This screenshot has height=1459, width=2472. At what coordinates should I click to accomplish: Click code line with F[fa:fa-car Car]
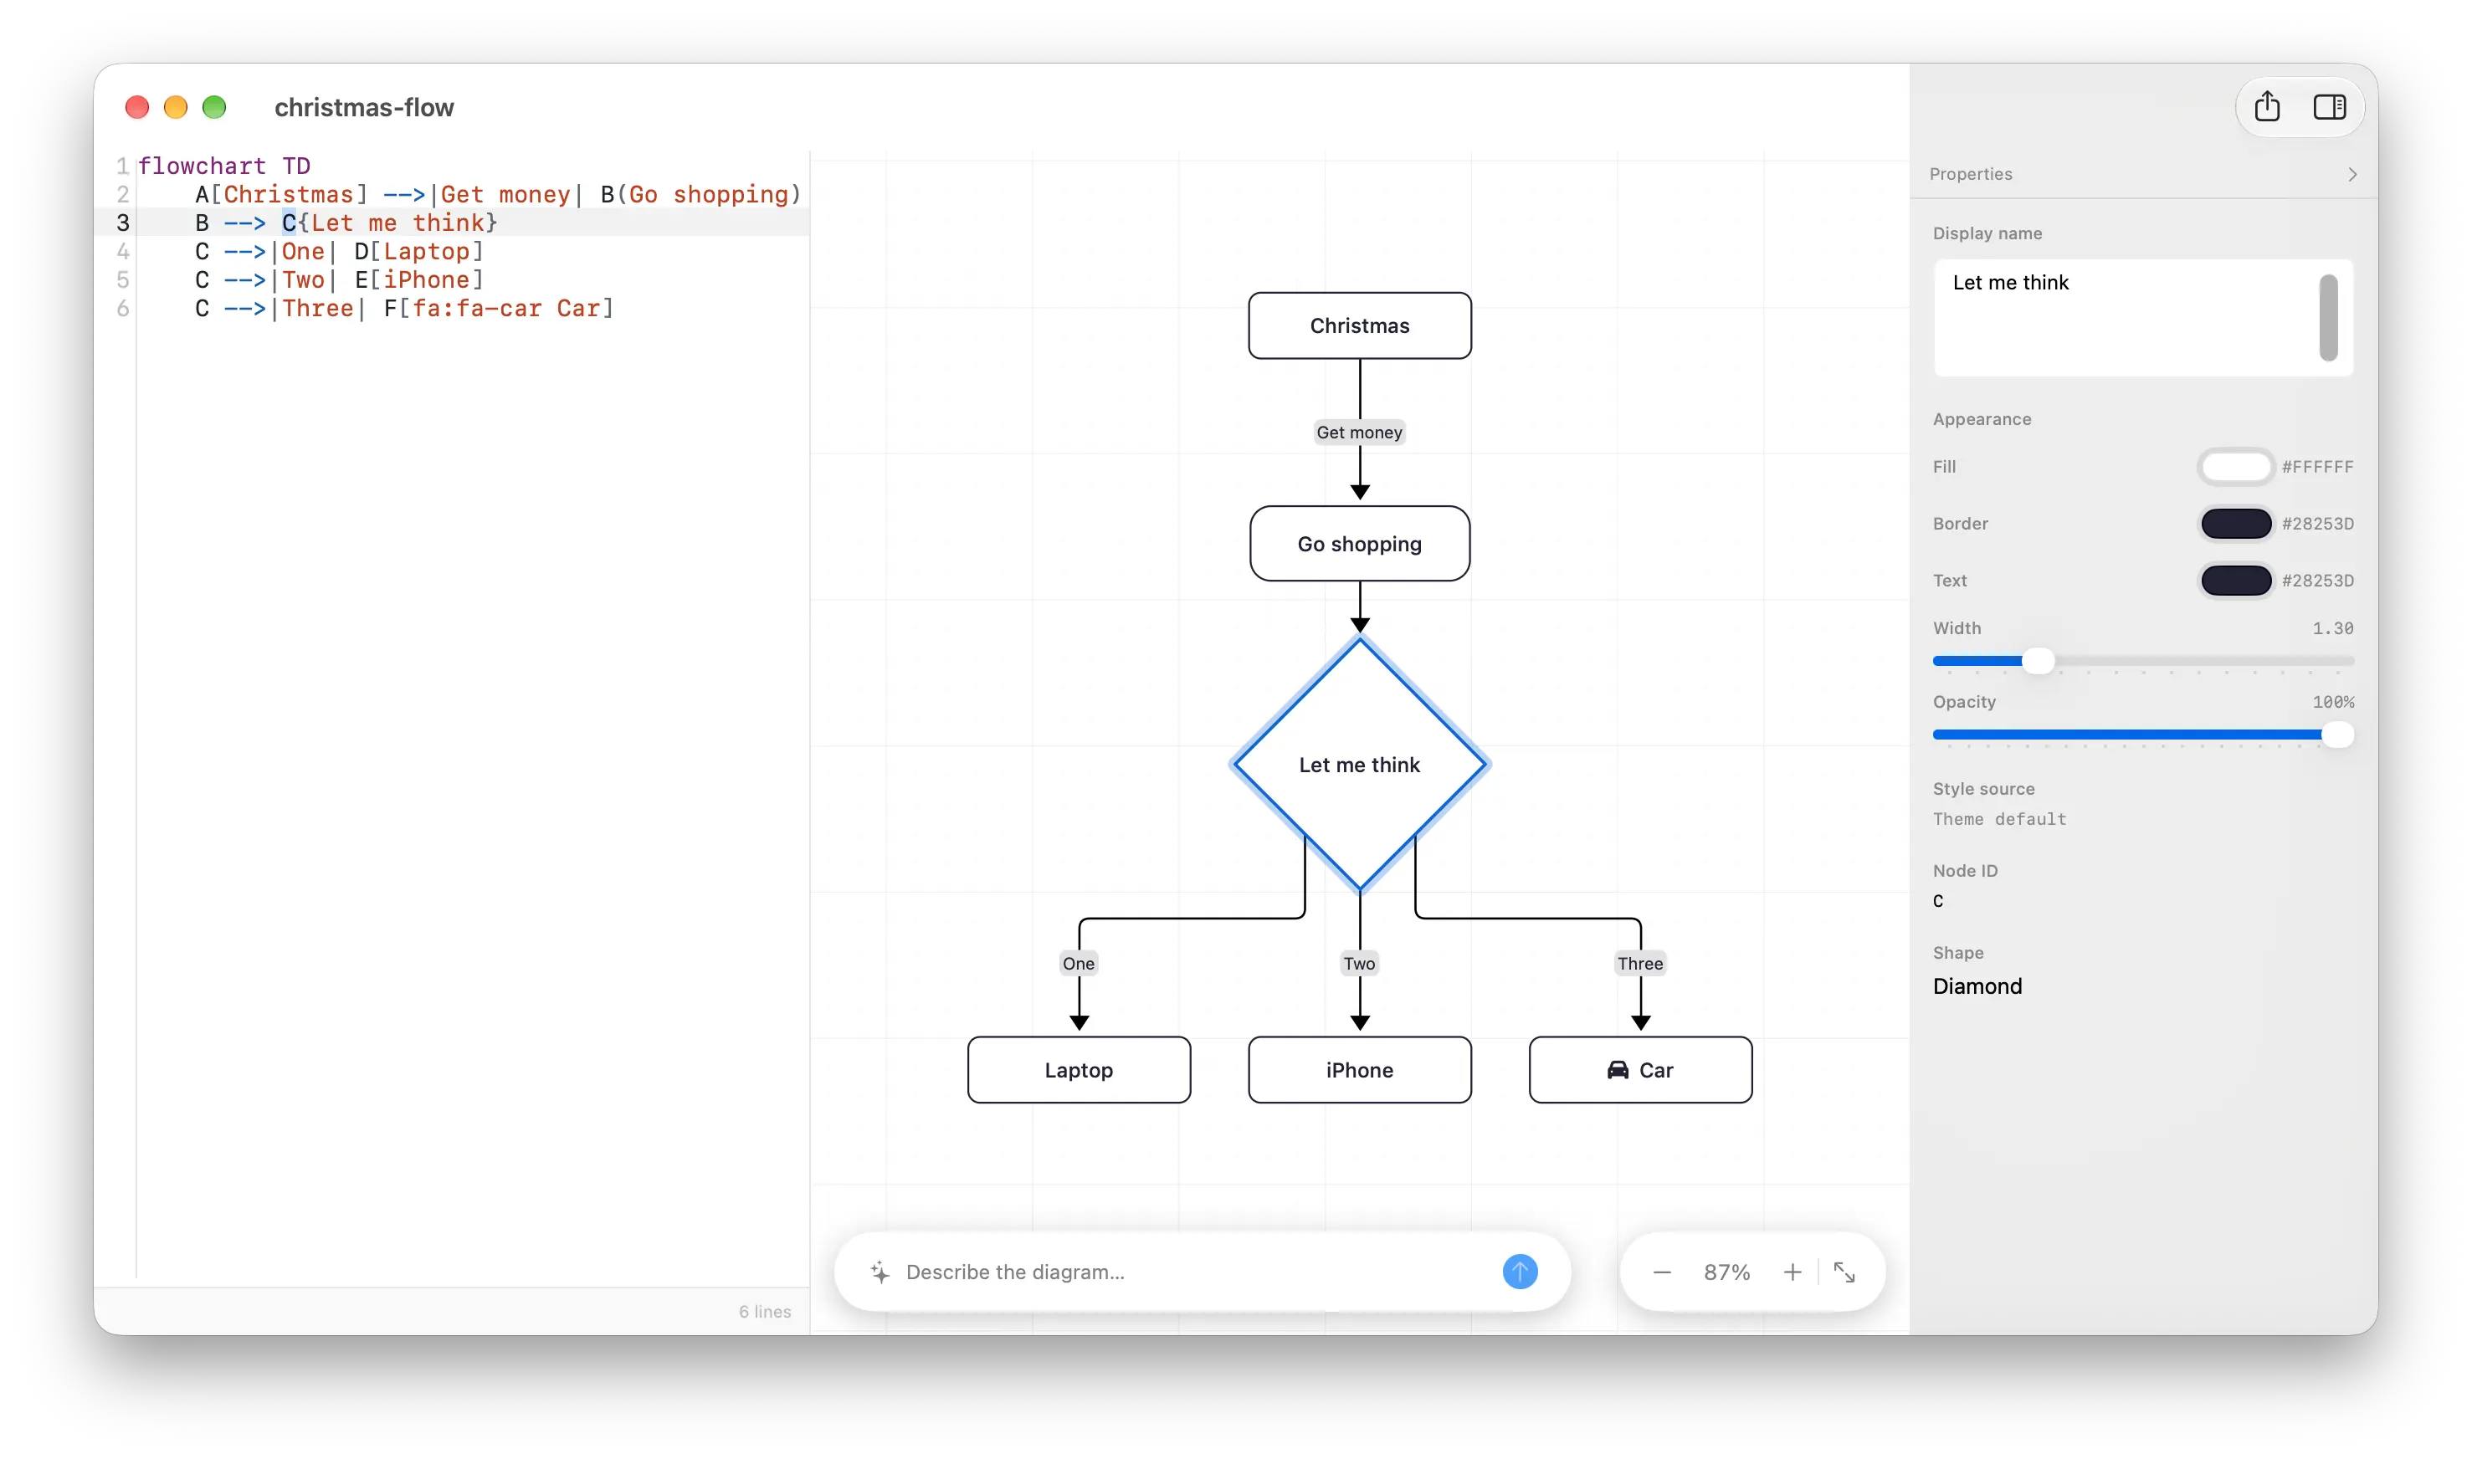[404, 308]
